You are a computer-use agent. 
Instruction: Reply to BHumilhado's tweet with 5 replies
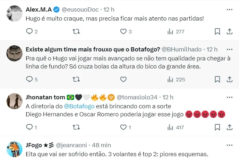pos(29,79)
